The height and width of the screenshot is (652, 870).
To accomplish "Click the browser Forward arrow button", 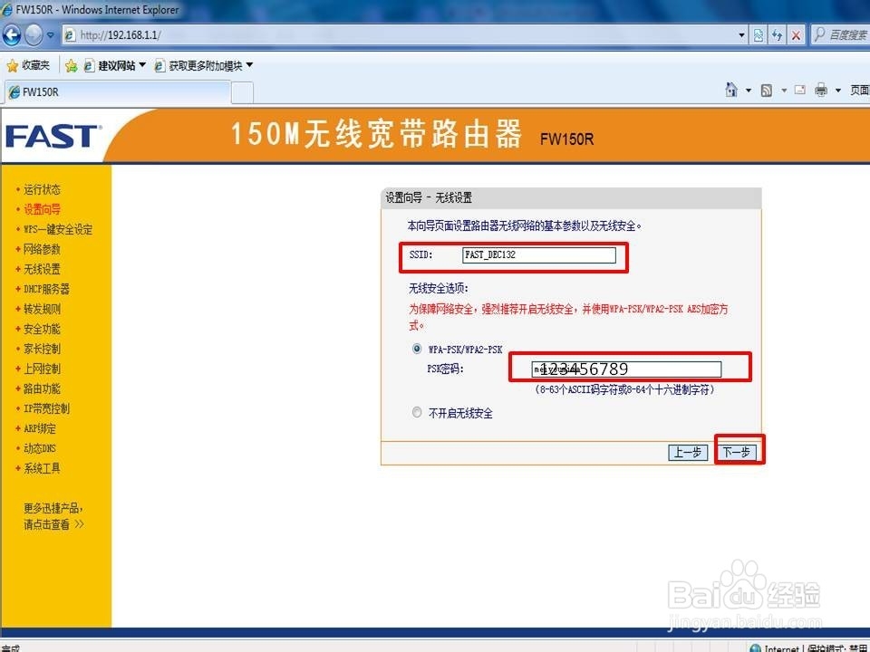I will click(34, 35).
